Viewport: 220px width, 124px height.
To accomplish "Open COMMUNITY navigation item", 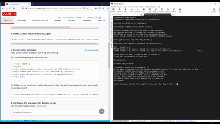I will pyautogui.click(x=86, y=20).
